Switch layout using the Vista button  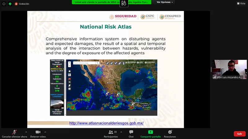click(x=241, y=3)
